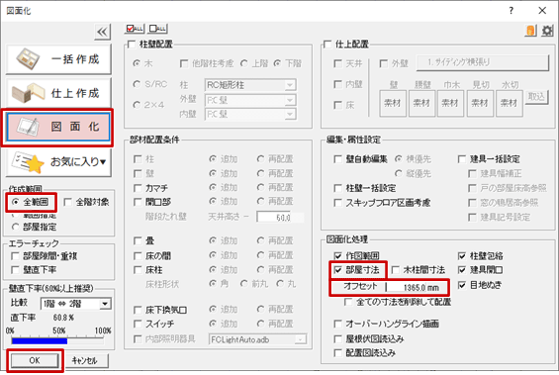
Task: Toggle 柱壁配置 checkbox
Action: (132, 45)
